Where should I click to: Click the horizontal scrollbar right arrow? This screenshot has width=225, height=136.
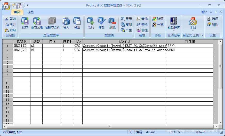(x=216, y=126)
